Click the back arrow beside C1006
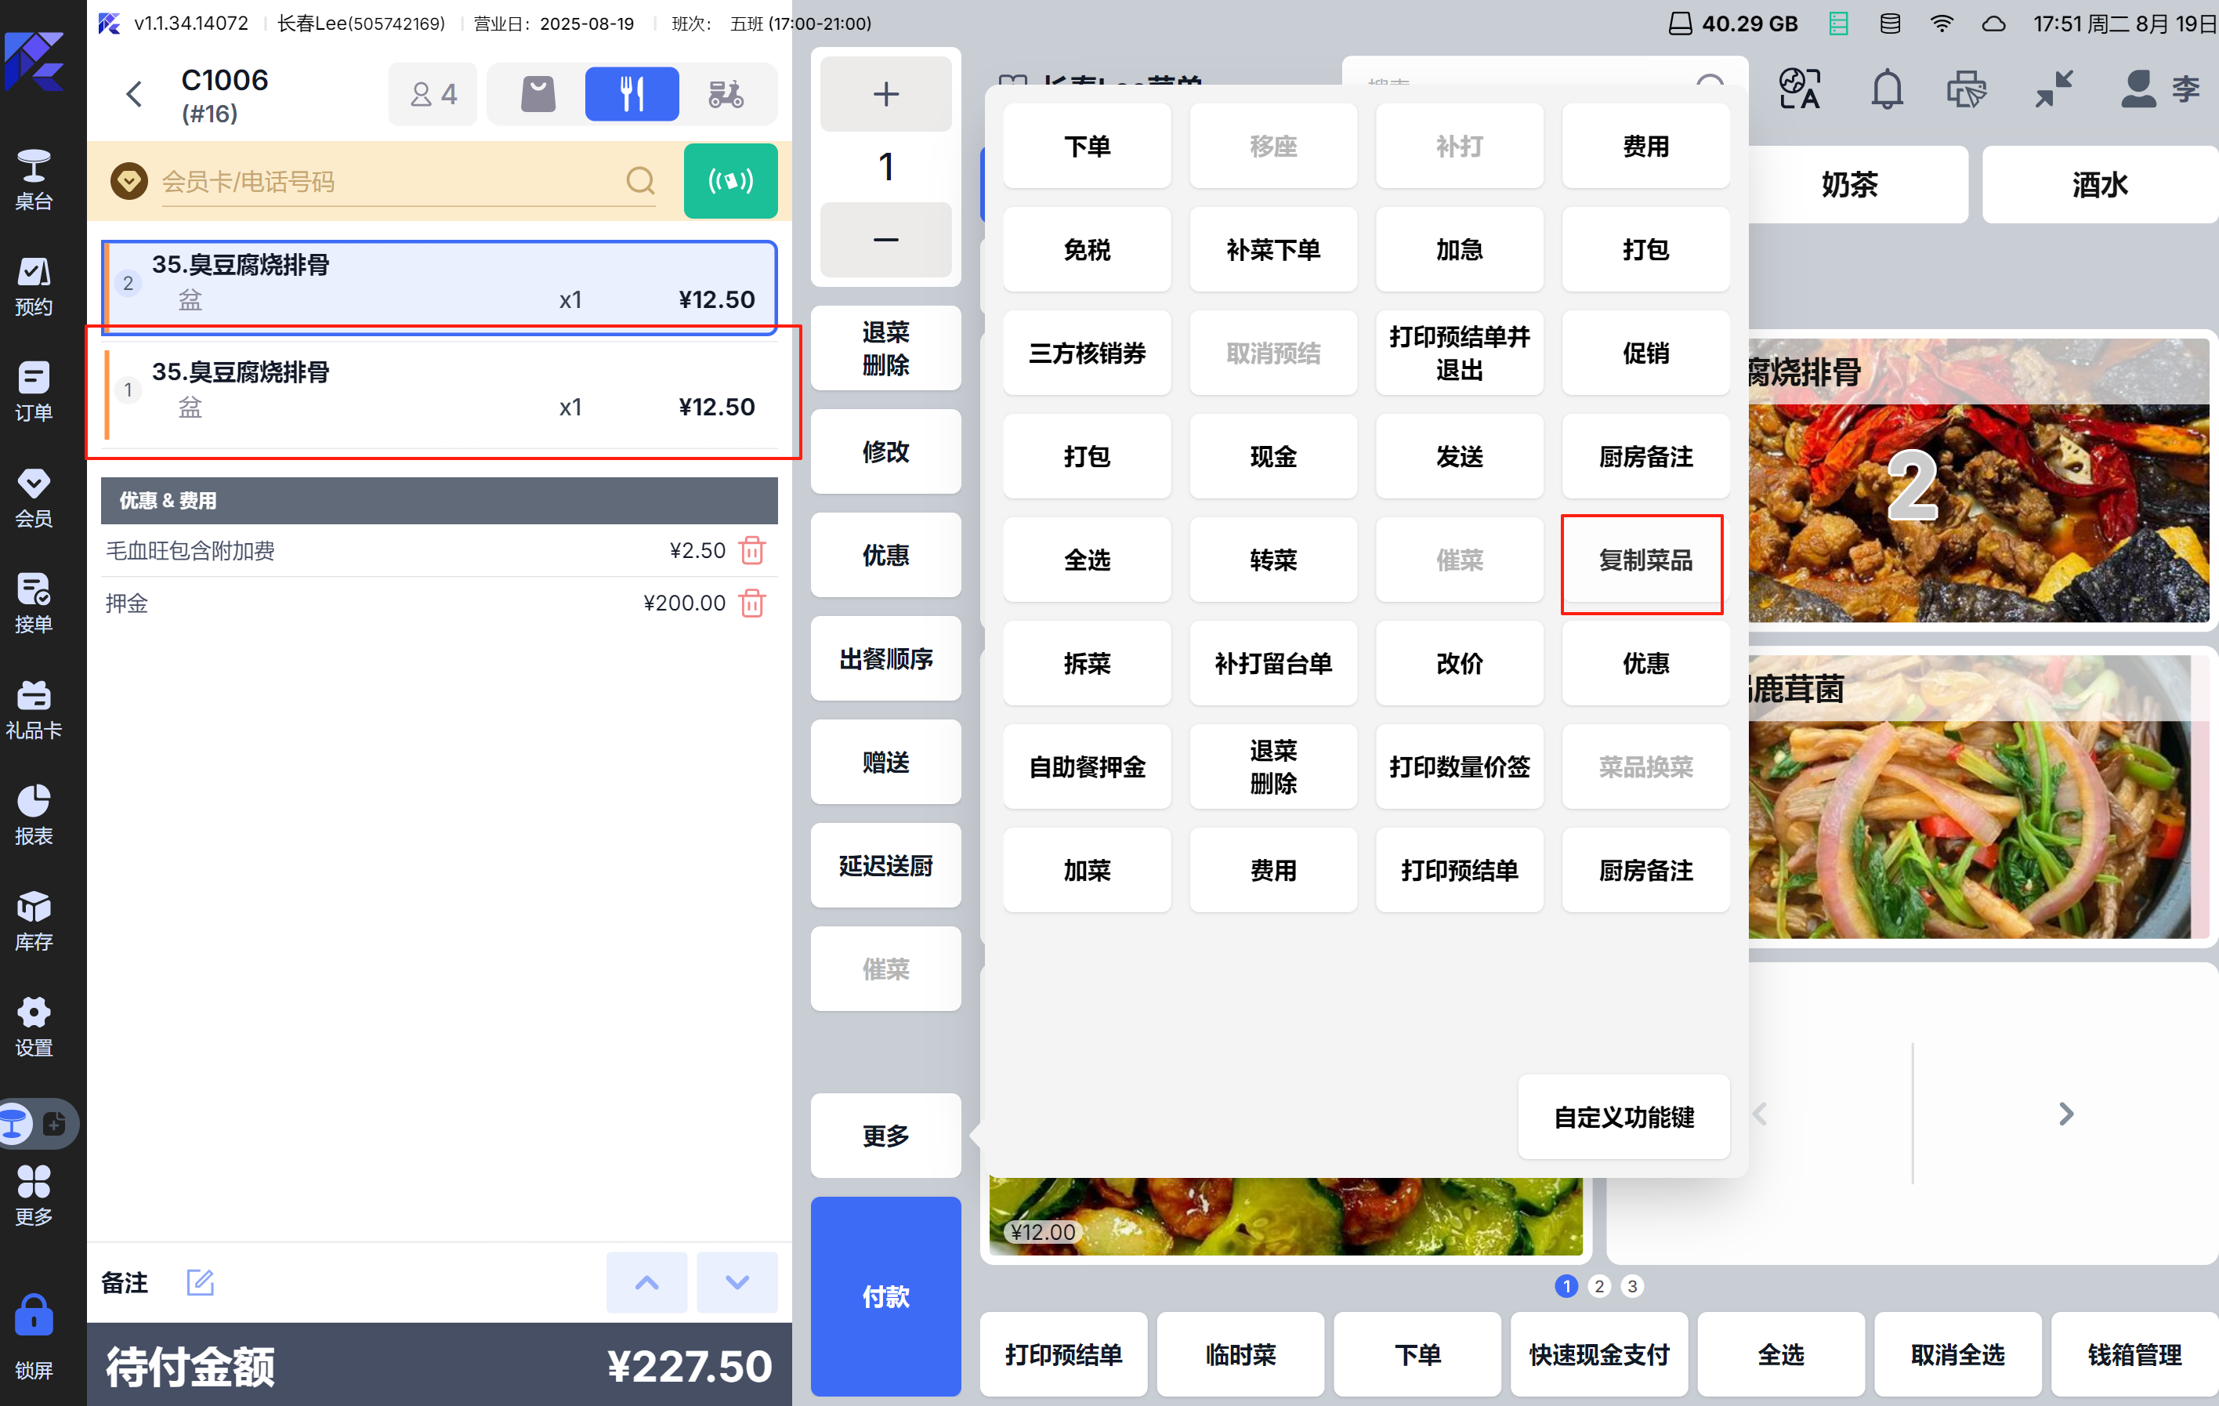The height and width of the screenshot is (1406, 2219). tap(135, 93)
